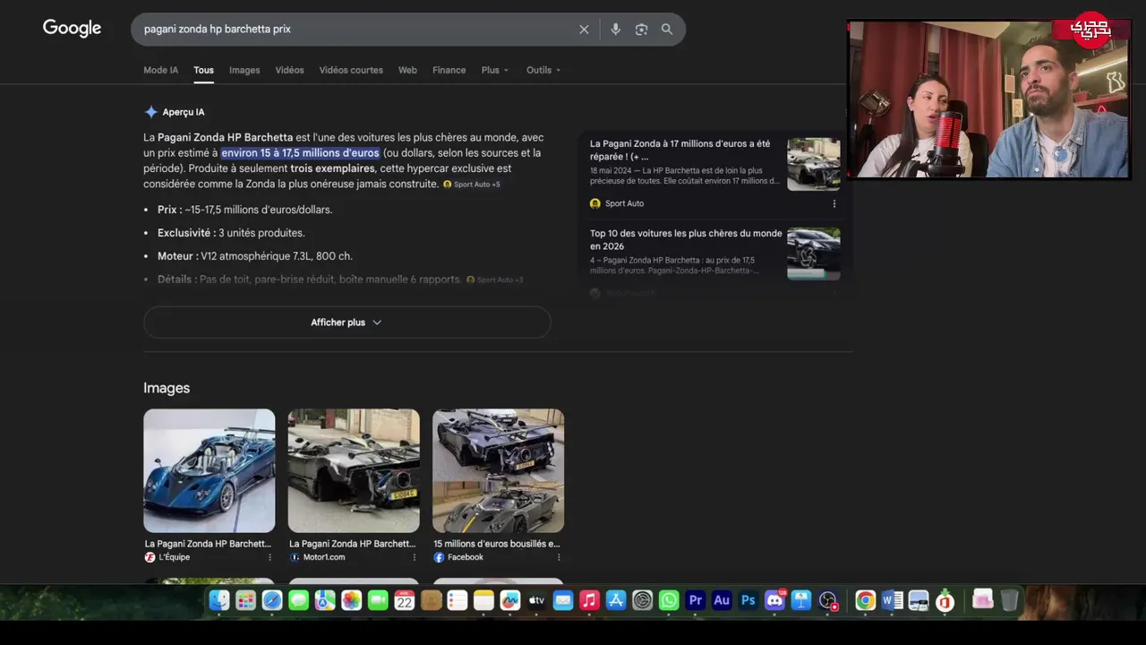Image resolution: width=1146 pixels, height=645 pixels.
Task: Open FaceTime from the dock
Action: click(378, 601)
